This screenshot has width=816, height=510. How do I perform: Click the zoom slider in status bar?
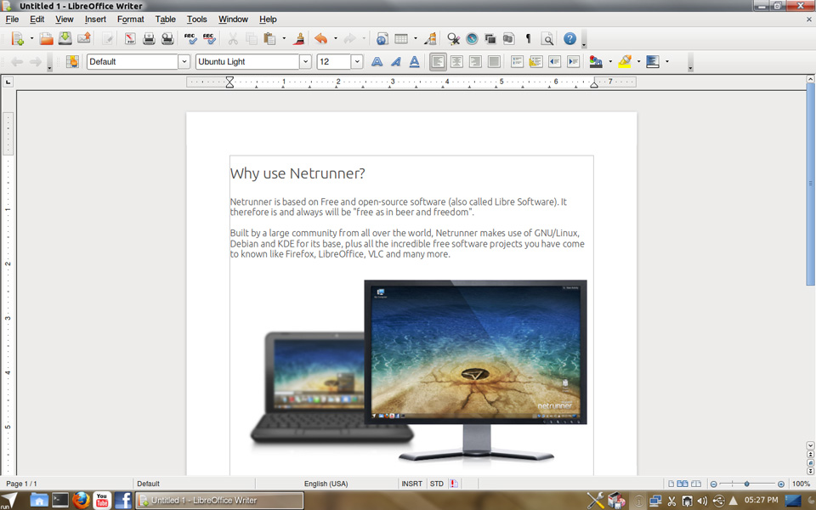[x=746, y=484]
